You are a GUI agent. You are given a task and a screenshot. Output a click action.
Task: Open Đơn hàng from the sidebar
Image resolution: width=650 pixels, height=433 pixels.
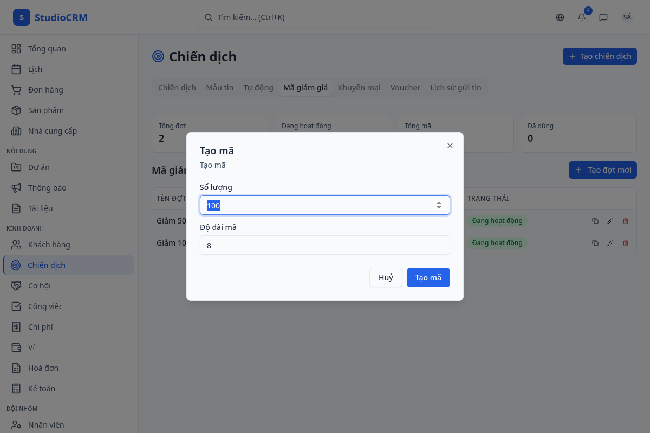45,90
